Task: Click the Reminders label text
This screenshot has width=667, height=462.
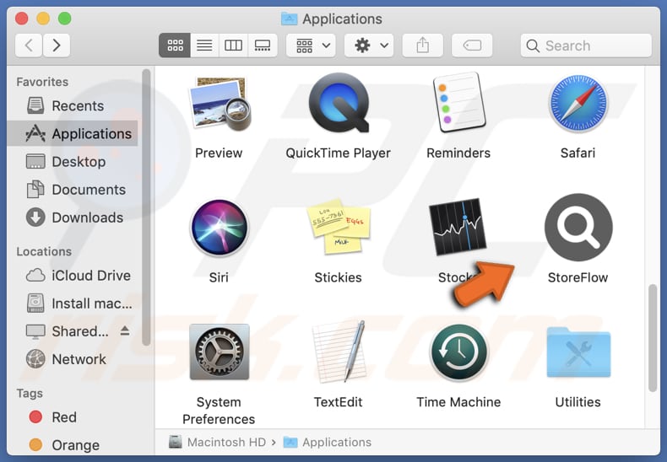Action: click(458, 153)
